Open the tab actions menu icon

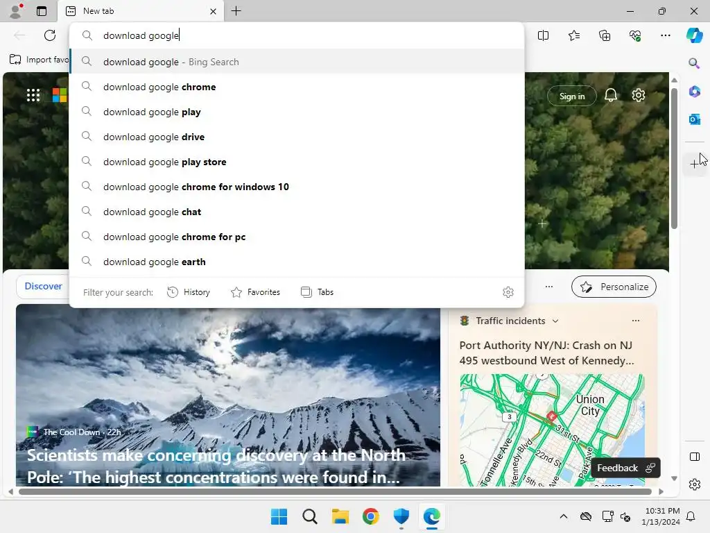pos(42,11)
